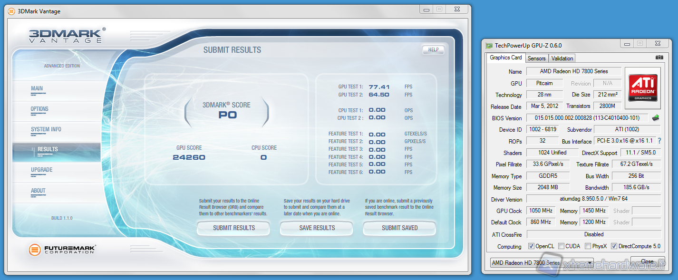Image resolution: width=678 pixels, height=280 pixels.
Task: Click the Subvendor ATI (1002) value
Action: click(x=628, y=129)
